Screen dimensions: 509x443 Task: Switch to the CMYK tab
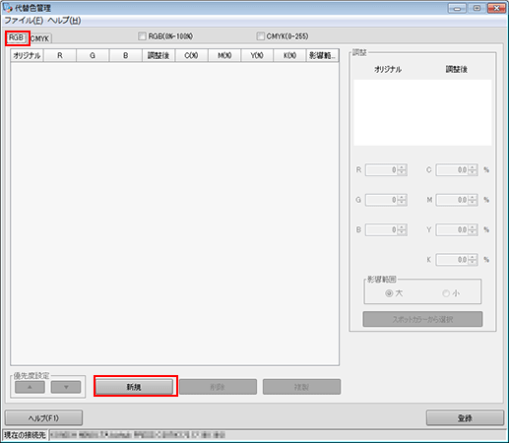coord(40,38)
